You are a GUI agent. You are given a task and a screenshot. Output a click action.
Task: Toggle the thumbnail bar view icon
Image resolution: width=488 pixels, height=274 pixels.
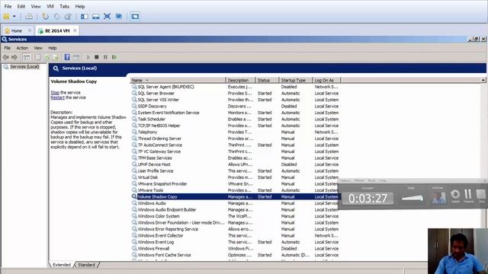(96, 17)
